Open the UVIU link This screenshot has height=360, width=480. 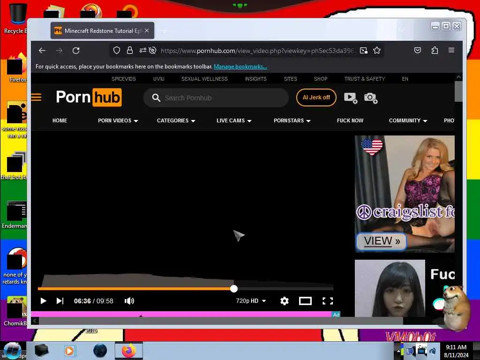point(159,79)
